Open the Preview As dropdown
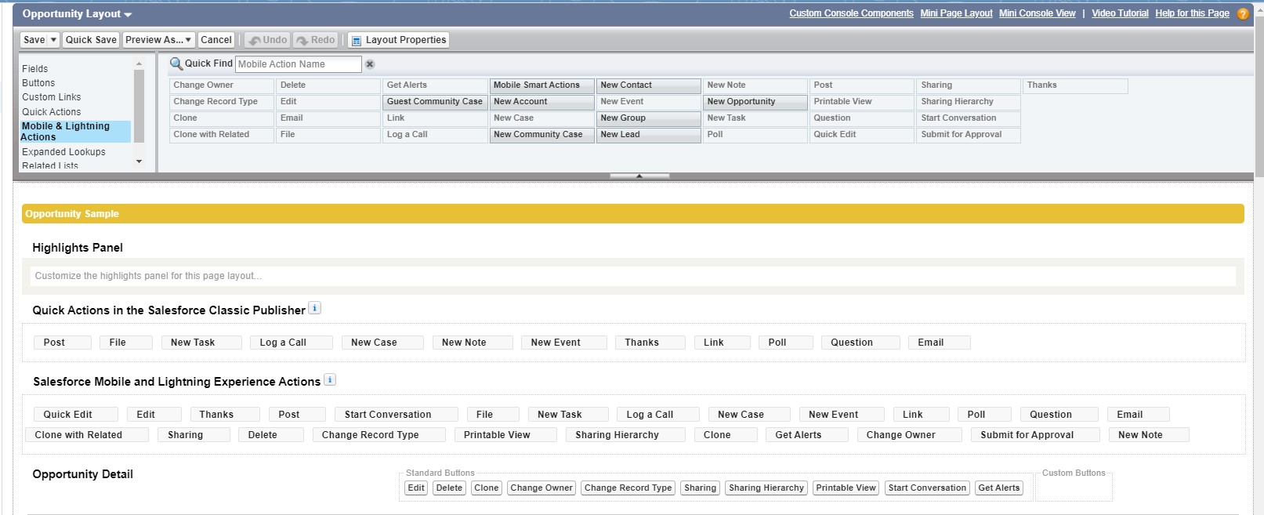 [x=158, y=40]
